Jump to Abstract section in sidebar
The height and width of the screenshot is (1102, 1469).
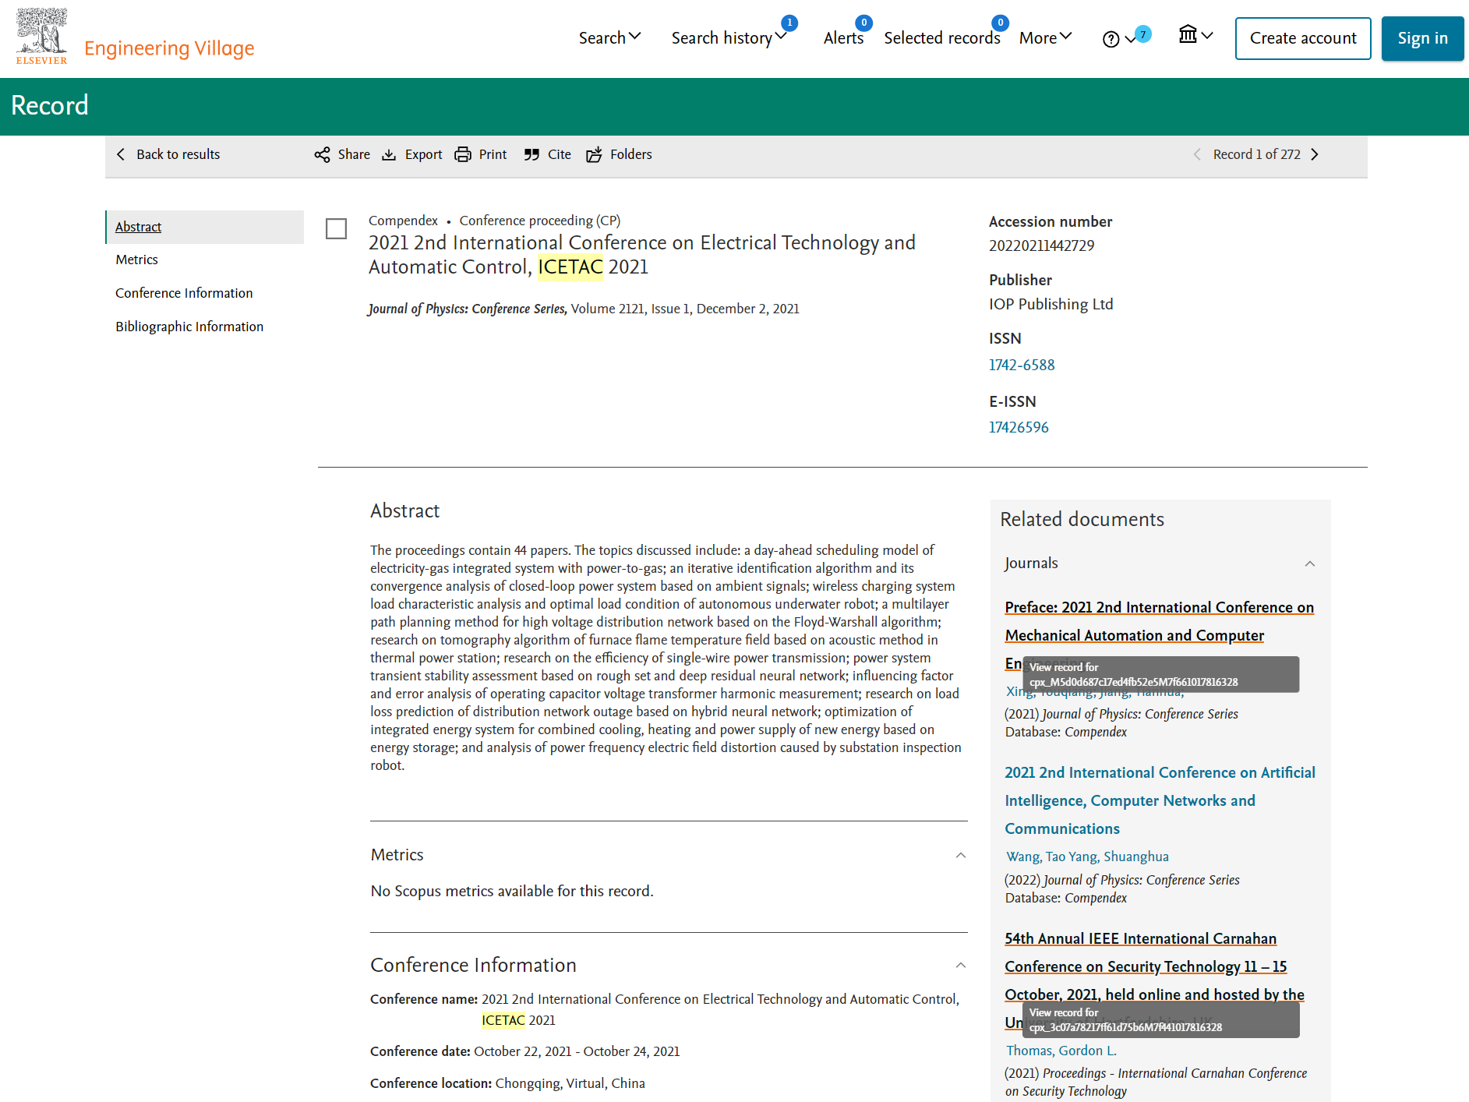click(x=138, y=227)
